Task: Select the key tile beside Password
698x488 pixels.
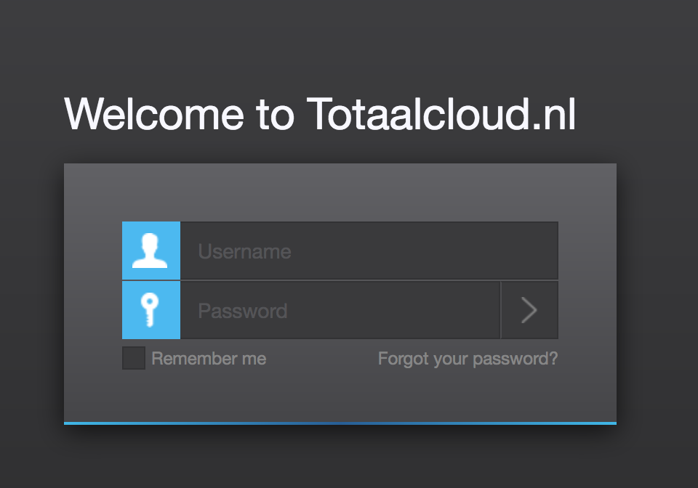Action: (x=151, y=310)
